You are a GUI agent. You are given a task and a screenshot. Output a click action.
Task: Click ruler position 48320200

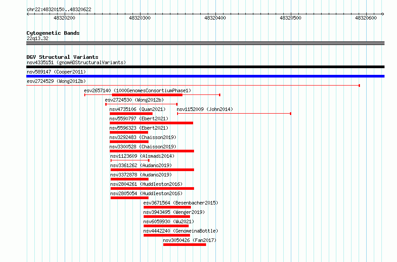click(65, 18)
